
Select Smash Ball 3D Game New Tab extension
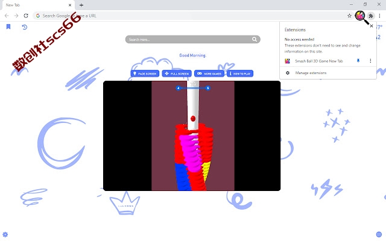319,61
